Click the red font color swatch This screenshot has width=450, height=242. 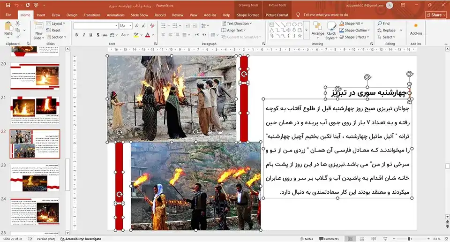click(x=148, y=35)
